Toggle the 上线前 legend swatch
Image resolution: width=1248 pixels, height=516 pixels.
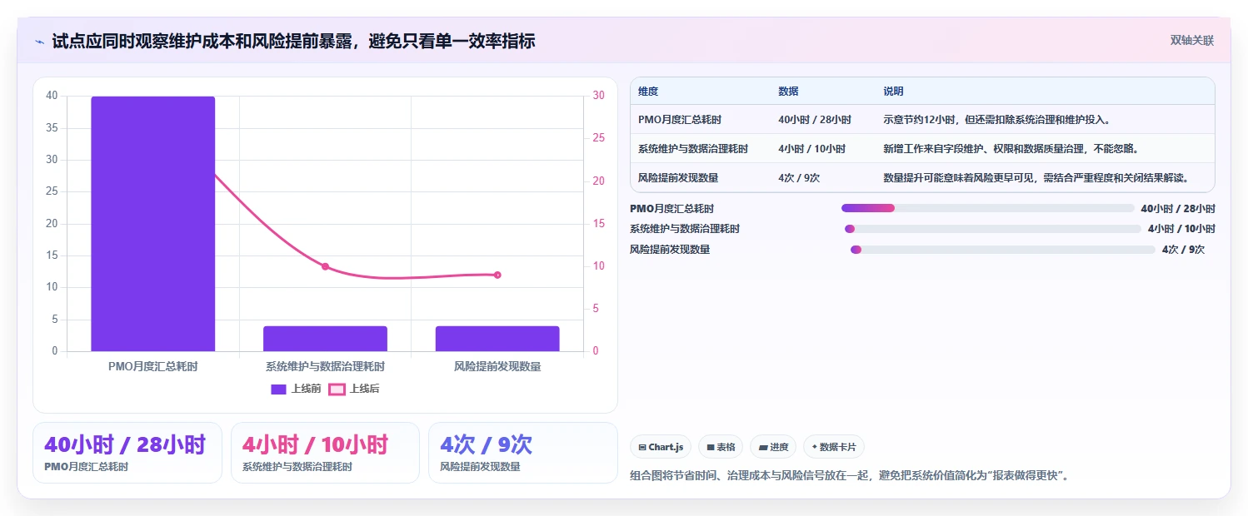pyautogui.click(x=279, y=389)
